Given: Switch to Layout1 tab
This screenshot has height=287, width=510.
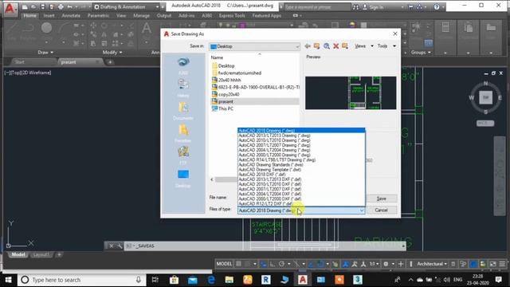Looking at the screenshot, I should [x=41, y=254].
